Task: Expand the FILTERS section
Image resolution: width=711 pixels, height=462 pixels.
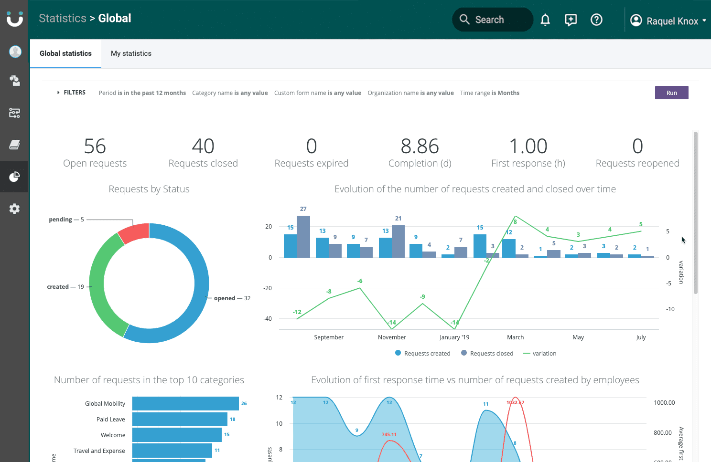Action: click(x=71, y=93)
